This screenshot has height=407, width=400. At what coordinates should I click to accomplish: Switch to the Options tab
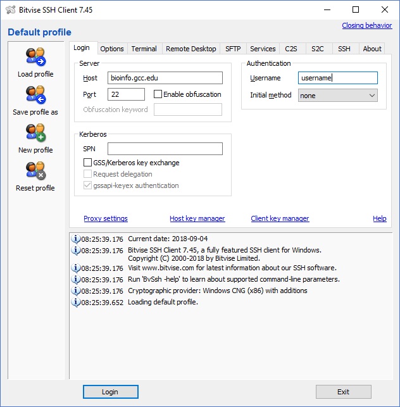112,49
